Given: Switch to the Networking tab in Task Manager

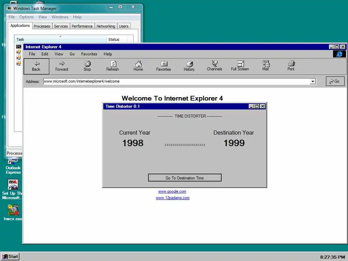Looking at the screenshot, I should click(106, 26).
